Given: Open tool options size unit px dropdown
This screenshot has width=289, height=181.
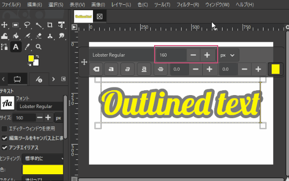Looking at the screenshot, I should [59, 118].
